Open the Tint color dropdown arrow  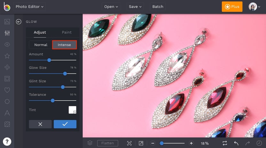coord(75,112)
